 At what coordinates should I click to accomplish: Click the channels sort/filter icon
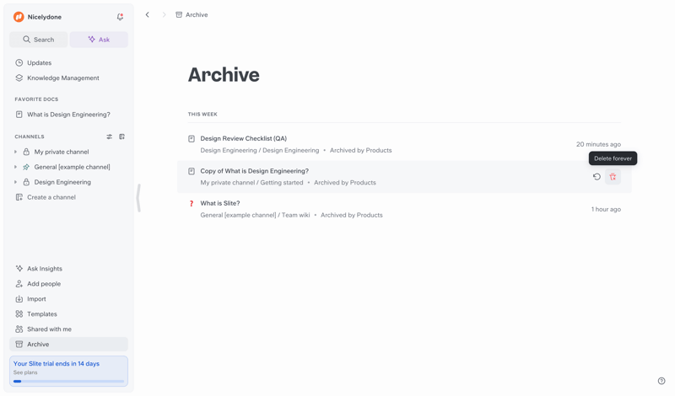[x=110, y=136]
